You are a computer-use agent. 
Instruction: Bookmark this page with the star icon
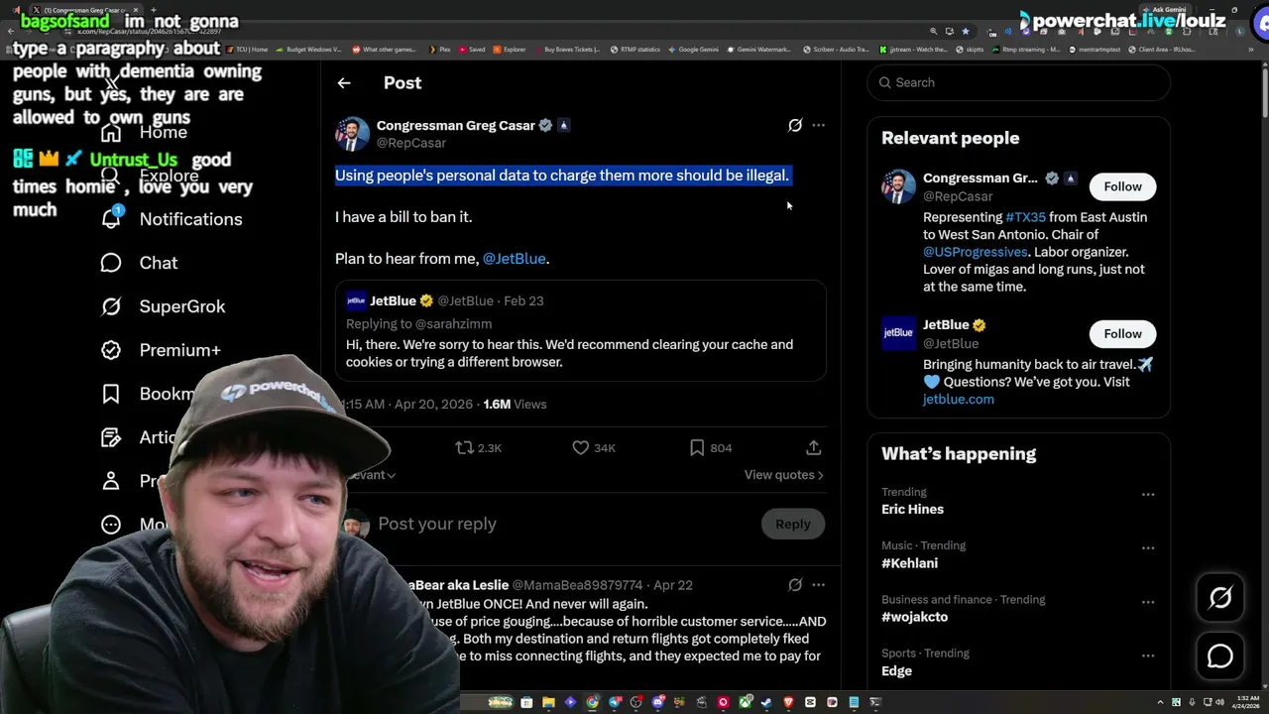[x=966, y=32]
